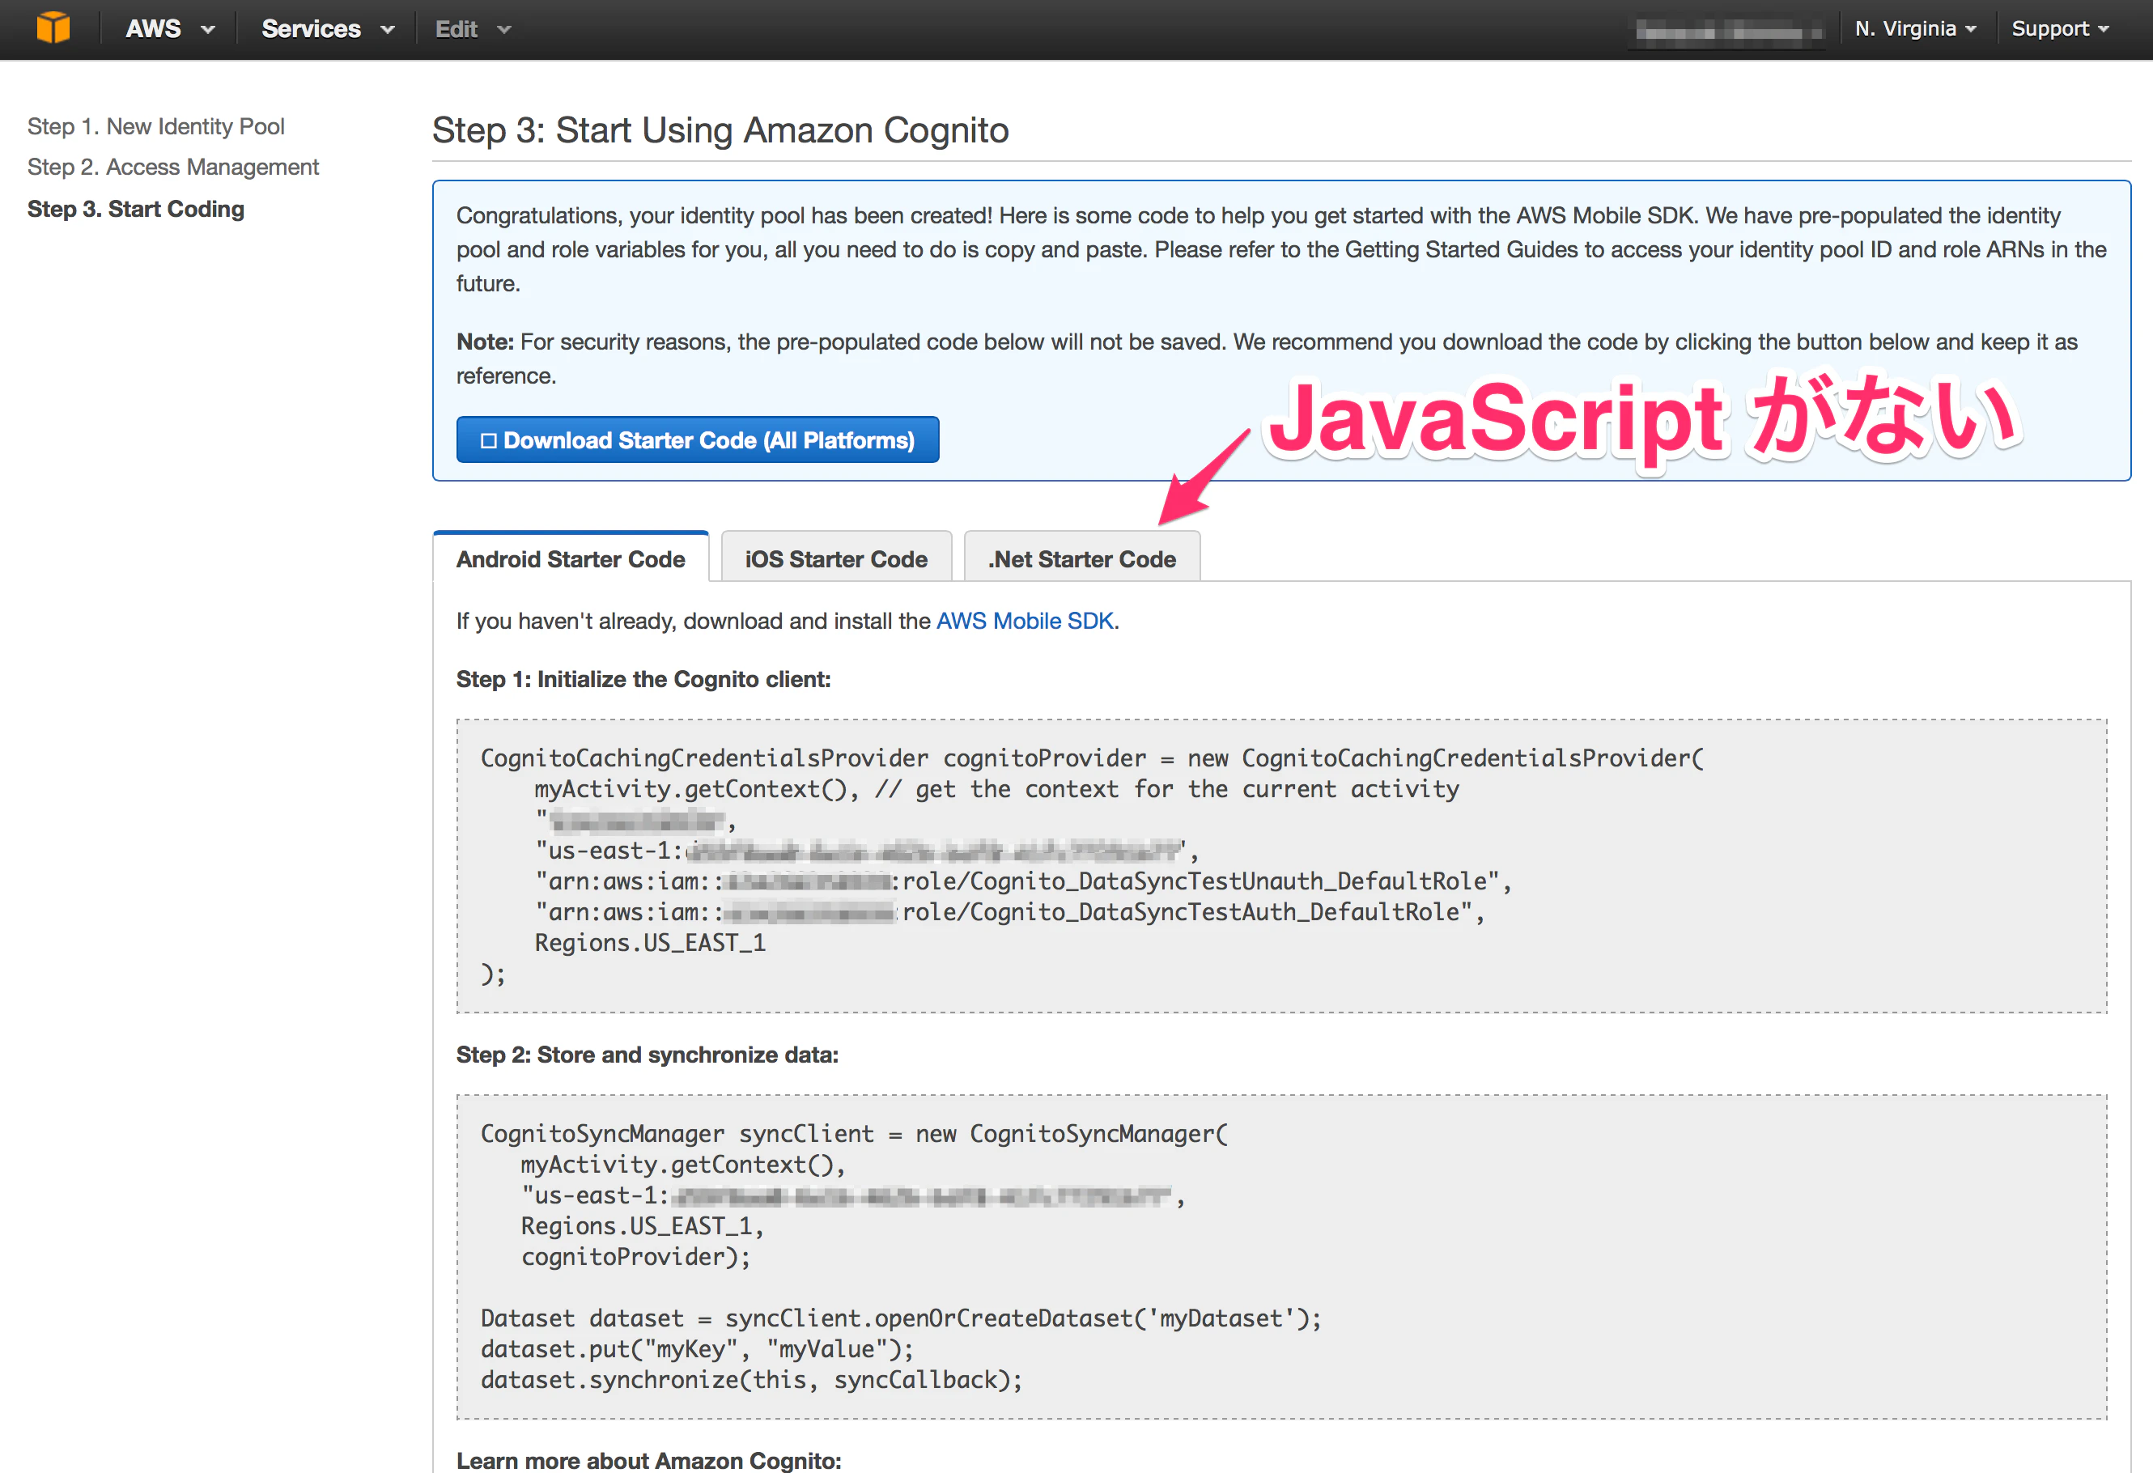The width and height of the screenshot is (2153, 1473).
Task: Click the 'Step 1: Initialize the Cognito client' heading
Action: pos(643,679)
